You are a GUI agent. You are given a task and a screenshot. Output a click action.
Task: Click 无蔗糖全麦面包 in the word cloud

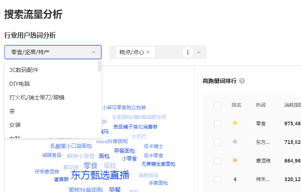(158, 164)
